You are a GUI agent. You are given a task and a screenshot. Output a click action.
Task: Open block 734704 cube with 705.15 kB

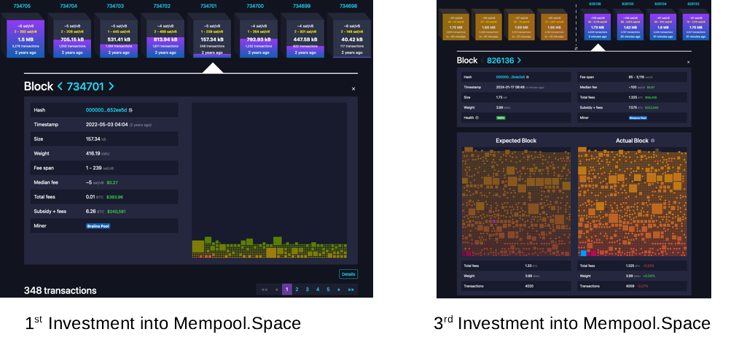(x=72, y=39)
